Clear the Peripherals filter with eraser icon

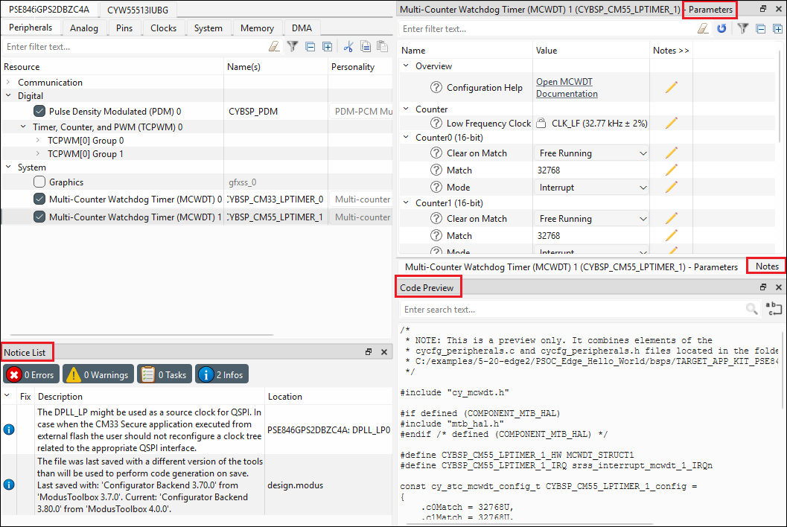(274, 47)
